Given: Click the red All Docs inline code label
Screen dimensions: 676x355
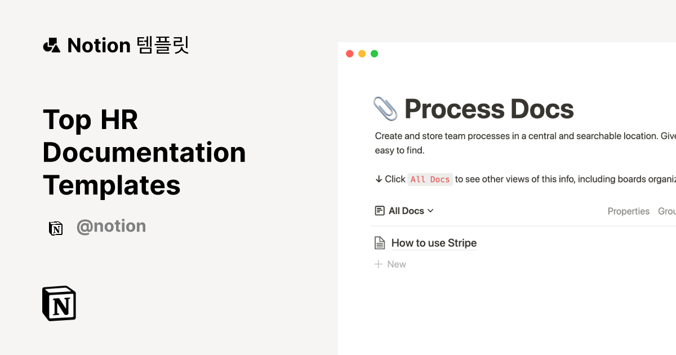Looking at the screenshot, I should (430, 179).
